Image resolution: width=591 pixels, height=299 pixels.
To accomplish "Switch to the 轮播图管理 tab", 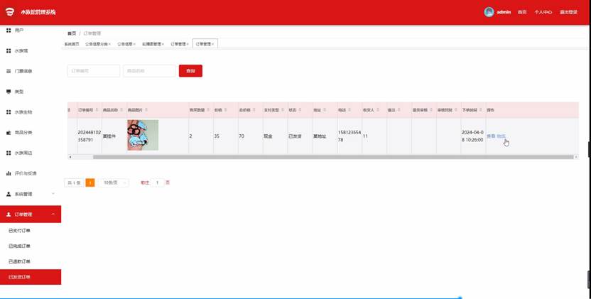I will 151,44.
